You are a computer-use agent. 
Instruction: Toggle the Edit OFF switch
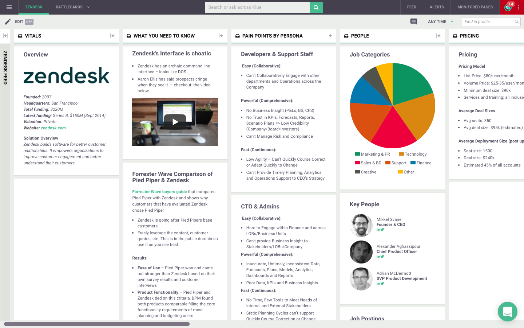pos(29,22)
